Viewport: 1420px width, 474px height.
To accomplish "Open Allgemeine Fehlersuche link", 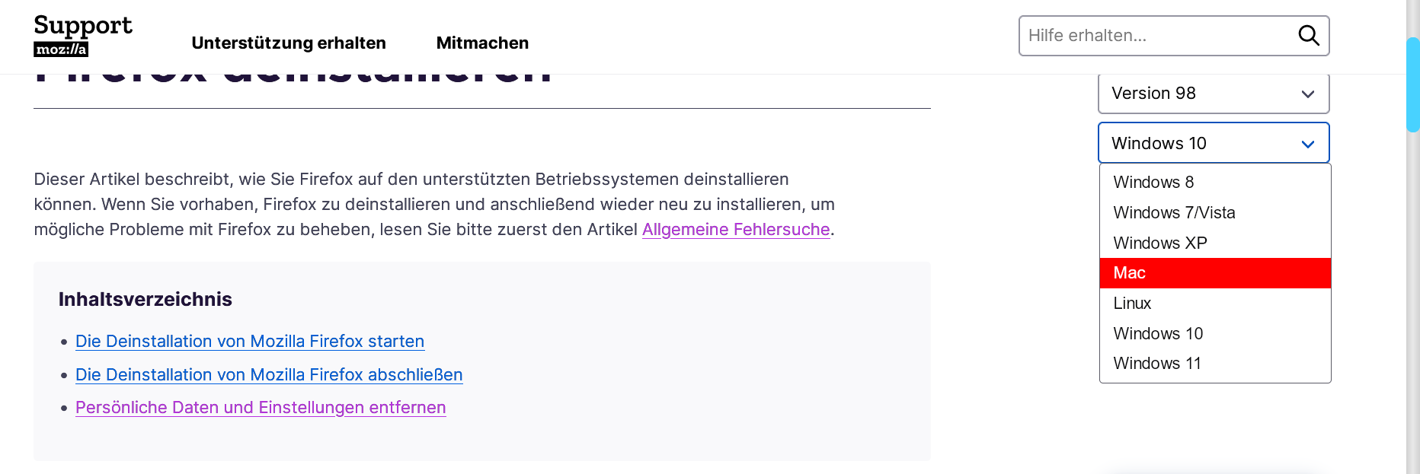I will click(x=735, y=230).
